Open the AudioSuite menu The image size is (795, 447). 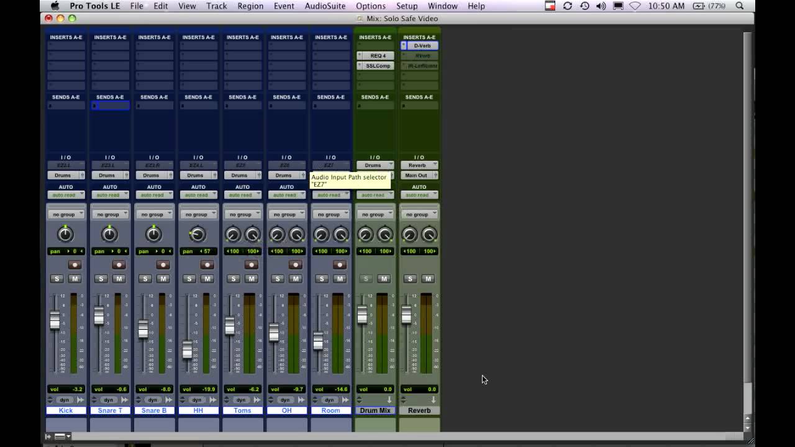pos(325,6)
